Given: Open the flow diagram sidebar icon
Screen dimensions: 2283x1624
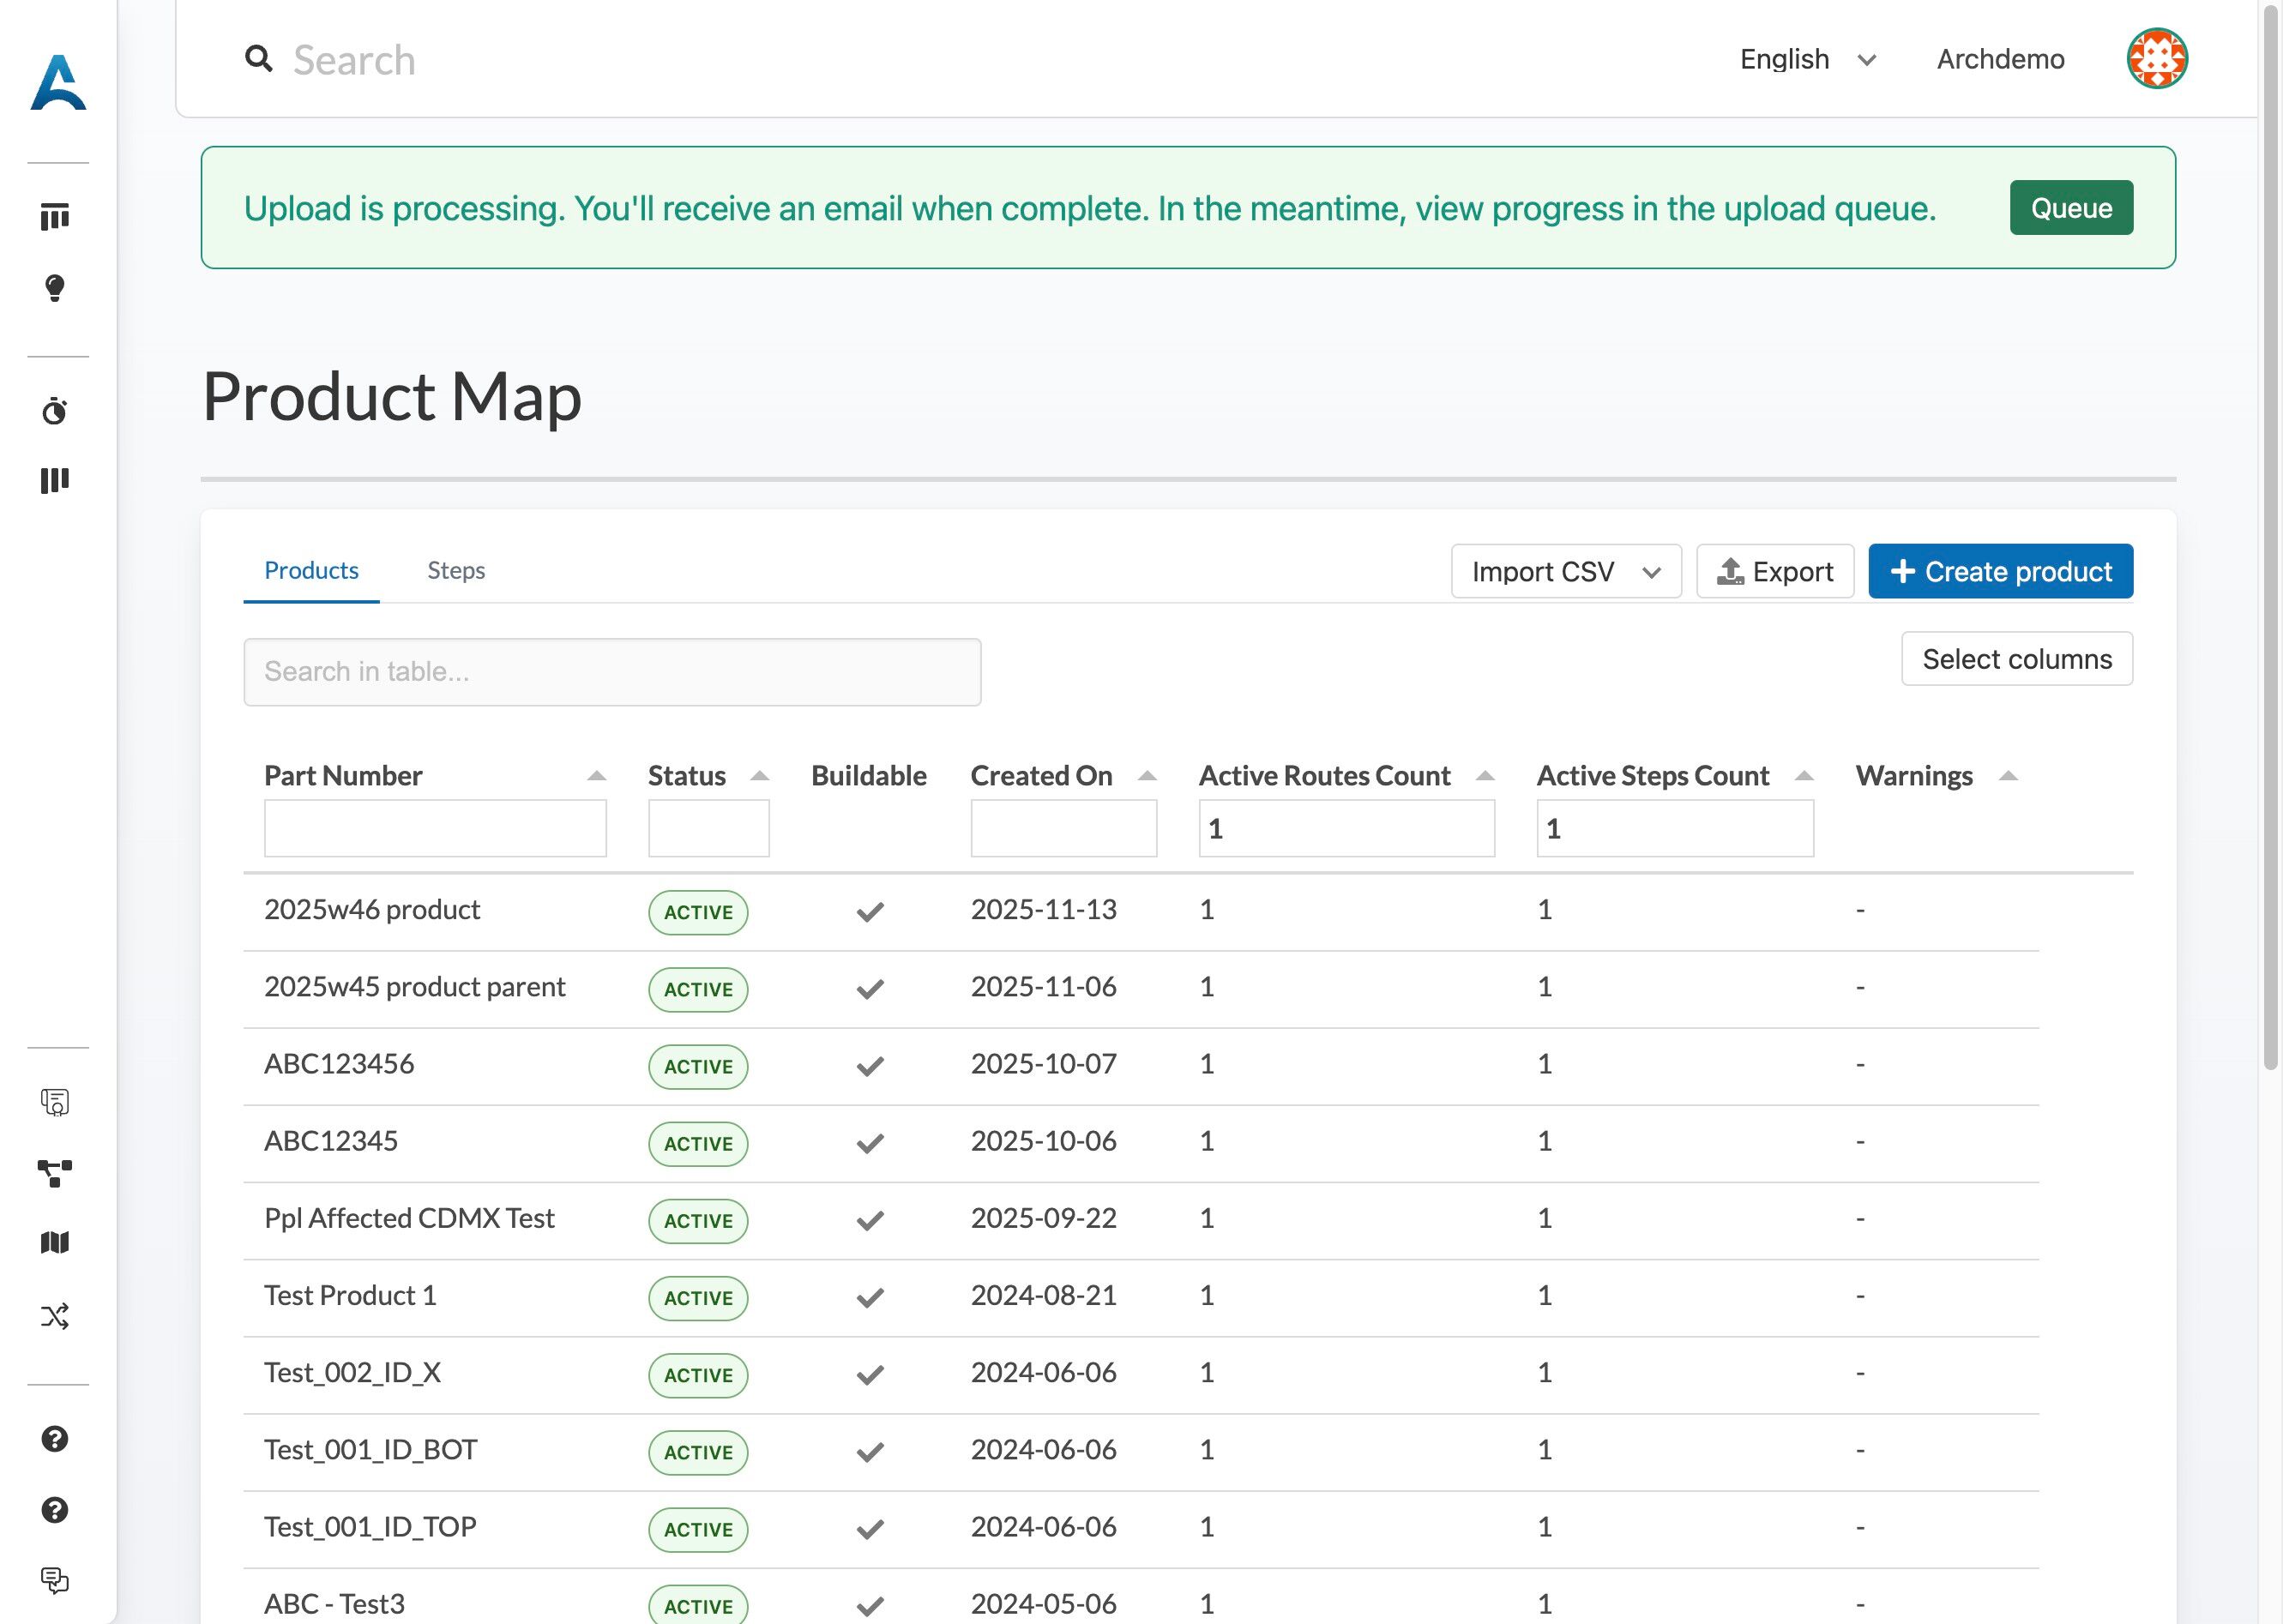Looking at the screenshot, I should pos(55,1173).
